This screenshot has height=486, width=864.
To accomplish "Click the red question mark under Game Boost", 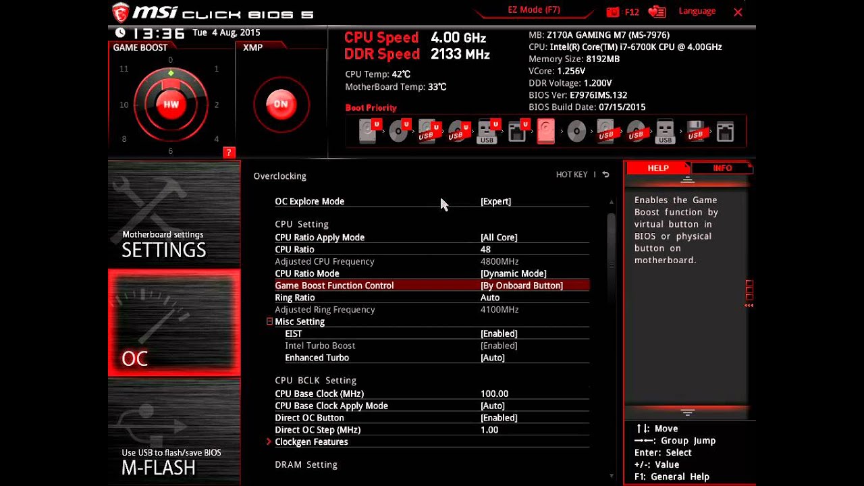I will click(x=229, y=153).
